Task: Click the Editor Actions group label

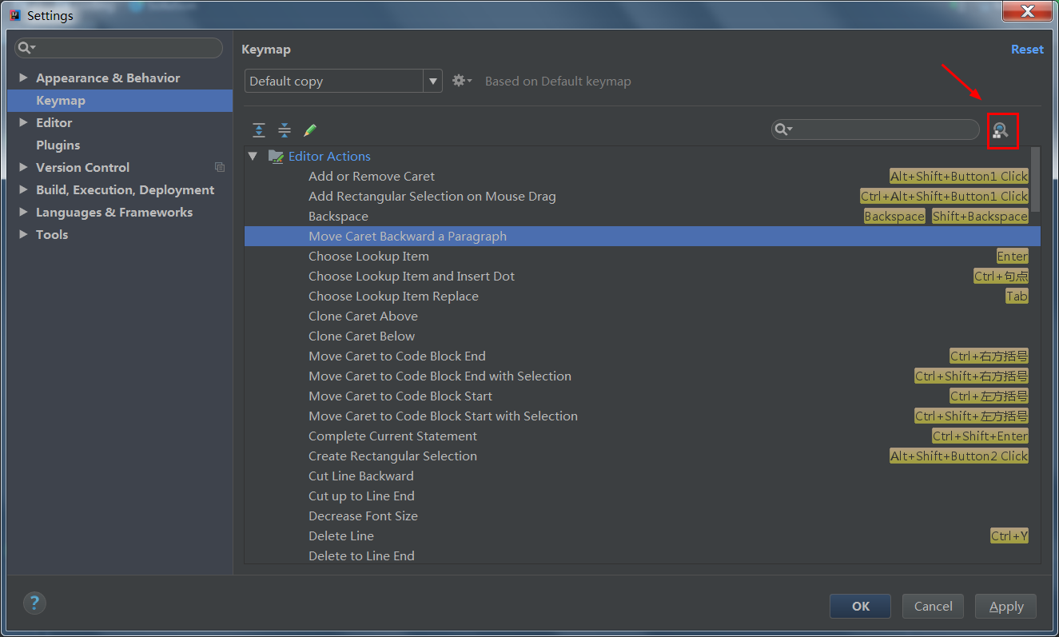Action: tap(329, 156)
